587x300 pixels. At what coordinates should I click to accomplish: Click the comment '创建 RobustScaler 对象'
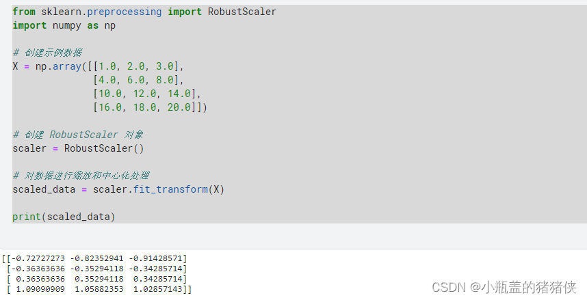pos(83,135)
